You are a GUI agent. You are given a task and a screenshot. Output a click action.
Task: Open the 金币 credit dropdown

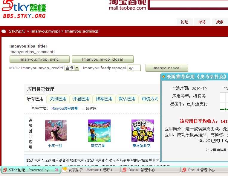[x=72, y=68]
